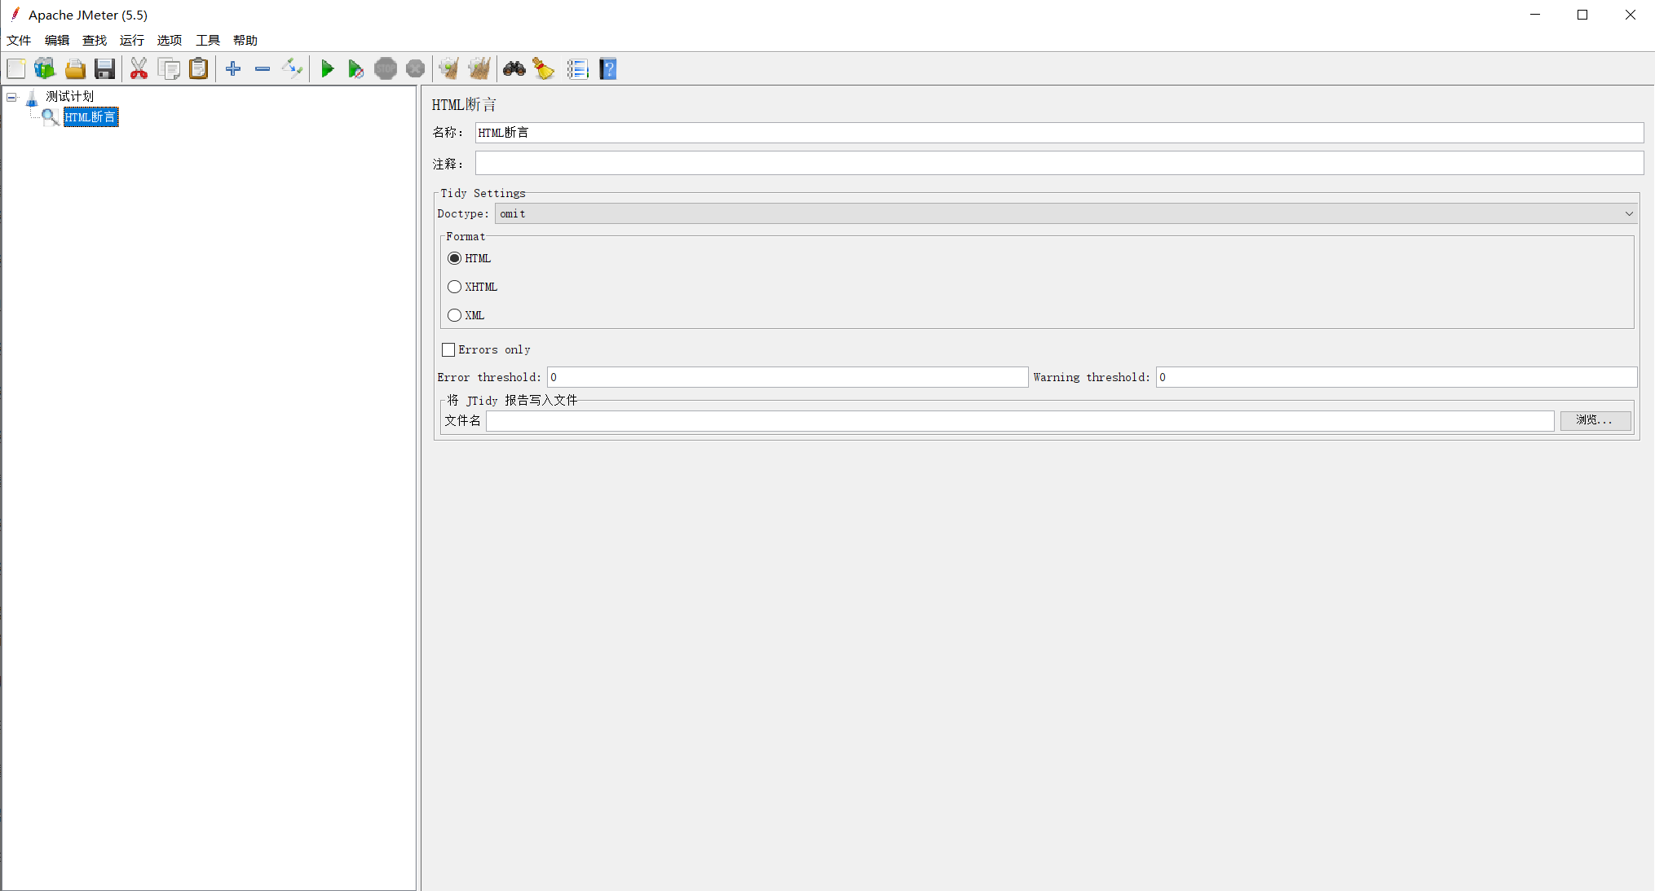Select the 测试计划 tree item
Viewport: 1655px width, 891px height.
(x=70, y=97)
